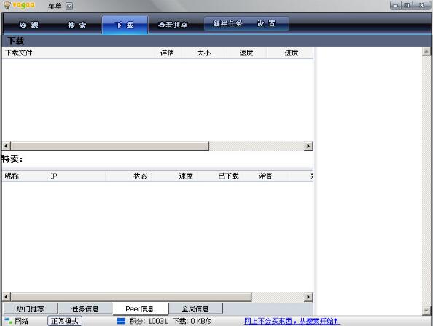This screenshot has height=326, width=433.
Task: Click the up arrow of right panel scrollbar
Action: 426,51
